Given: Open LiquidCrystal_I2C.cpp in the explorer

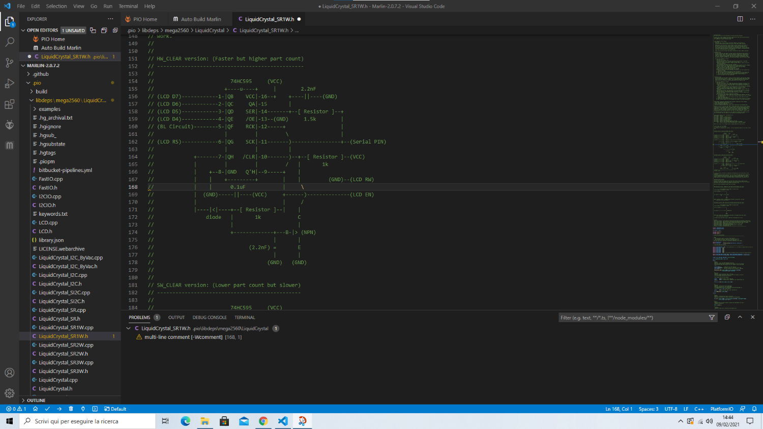Looking at the screenshot, I should (63, 275).
